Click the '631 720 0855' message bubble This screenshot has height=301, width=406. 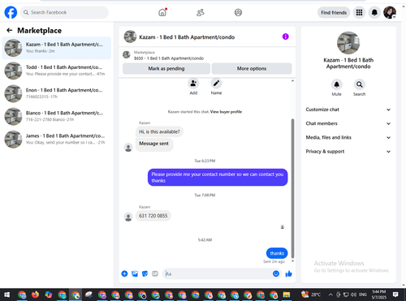[x=153, y=216]
